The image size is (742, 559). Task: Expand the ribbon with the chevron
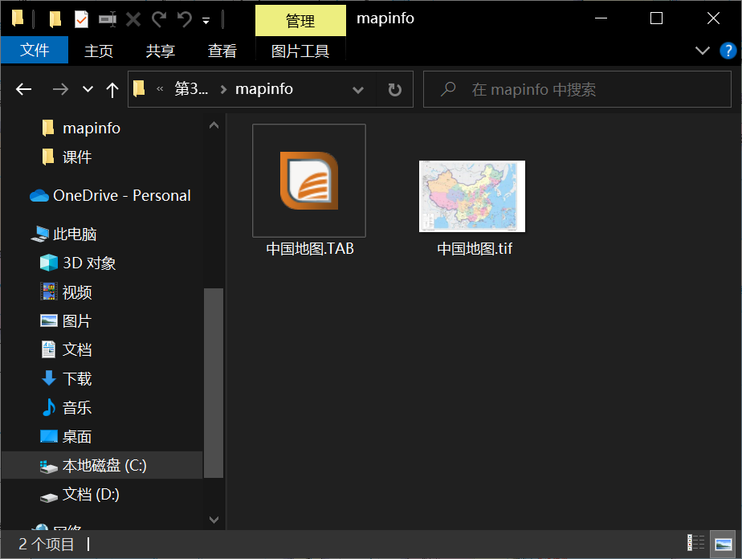point(702,50)
